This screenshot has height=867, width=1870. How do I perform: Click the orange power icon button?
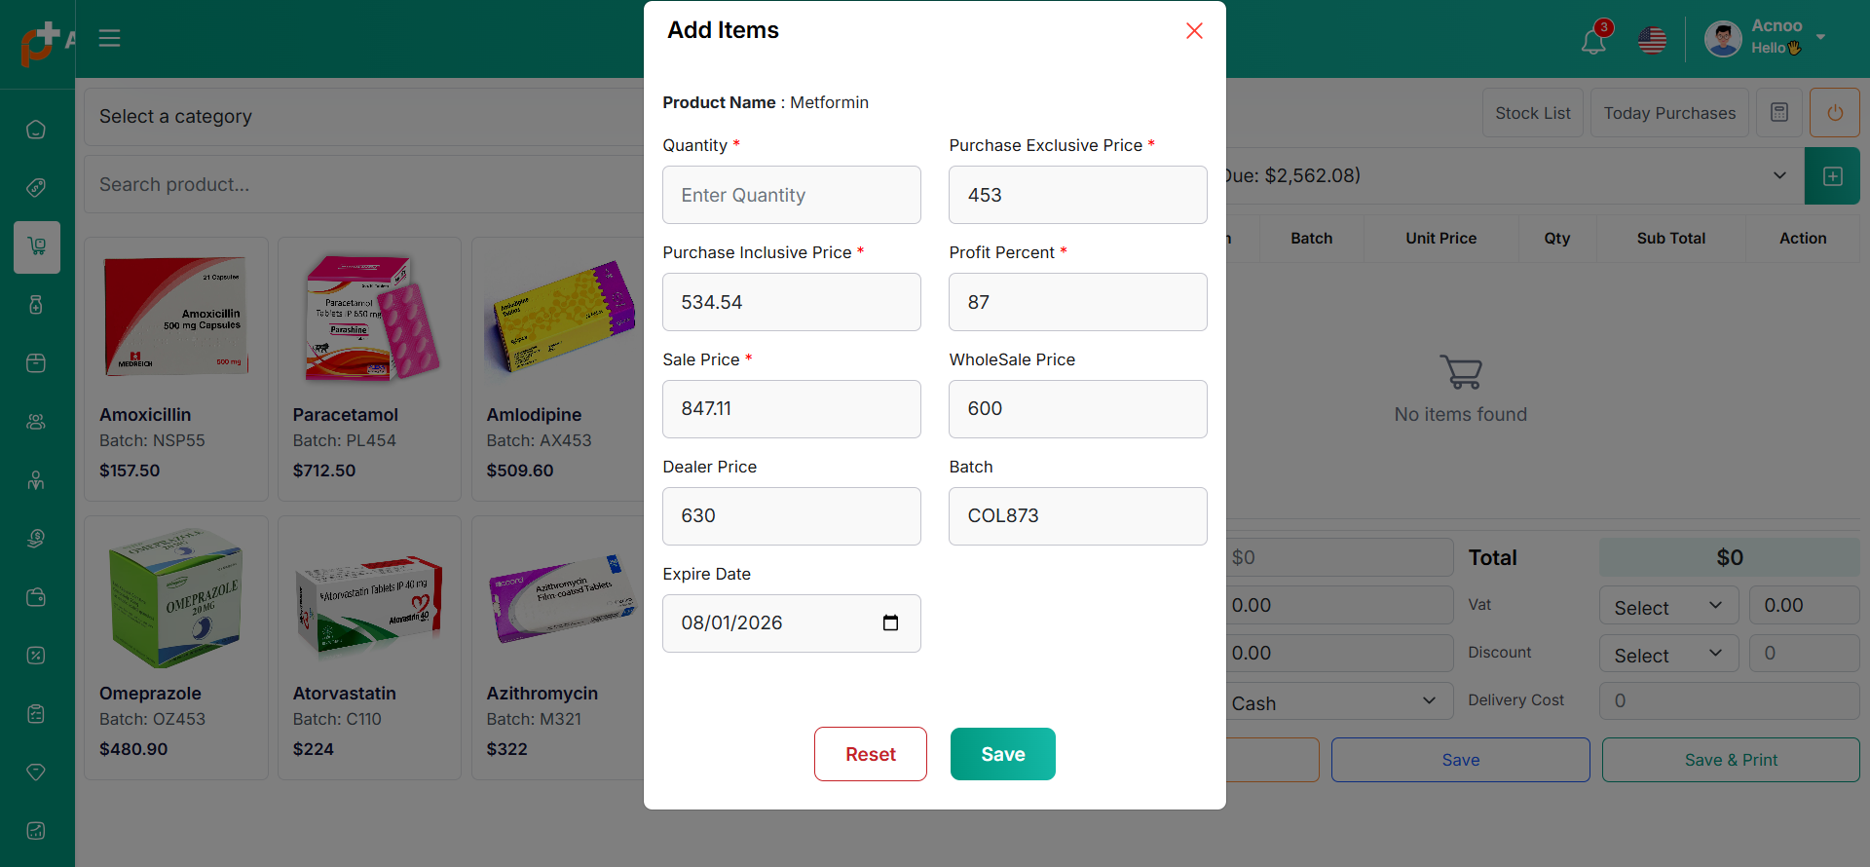(1834, 113)
